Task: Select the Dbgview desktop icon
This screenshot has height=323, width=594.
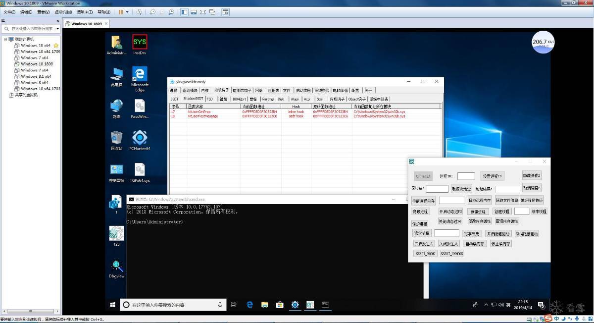Action: click(x=117, y=269)
